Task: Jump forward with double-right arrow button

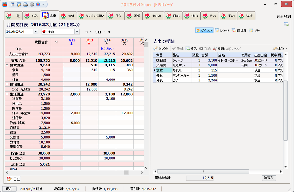Action: (109, 32)
